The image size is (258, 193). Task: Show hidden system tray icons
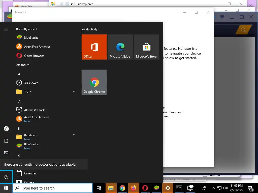(213, 188)
